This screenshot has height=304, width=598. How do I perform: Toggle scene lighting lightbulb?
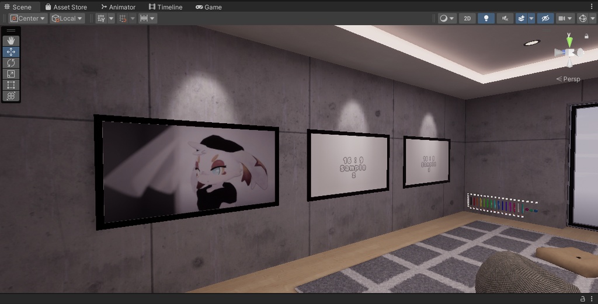486,18
